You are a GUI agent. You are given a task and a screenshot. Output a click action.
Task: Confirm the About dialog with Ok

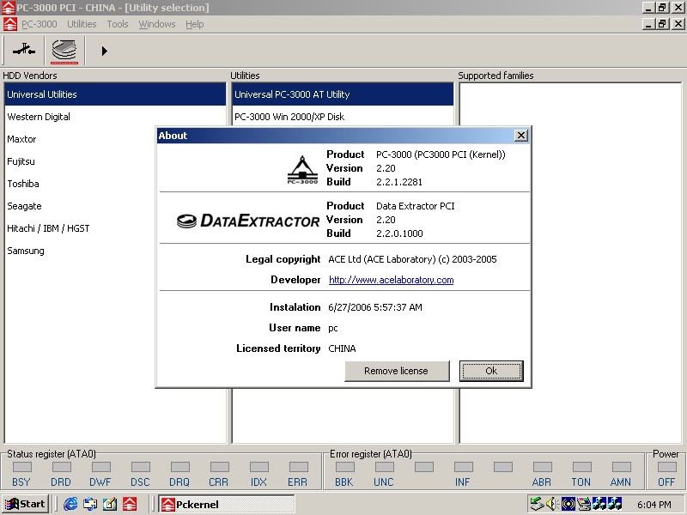pyautogui.click(x=491, y=371)
